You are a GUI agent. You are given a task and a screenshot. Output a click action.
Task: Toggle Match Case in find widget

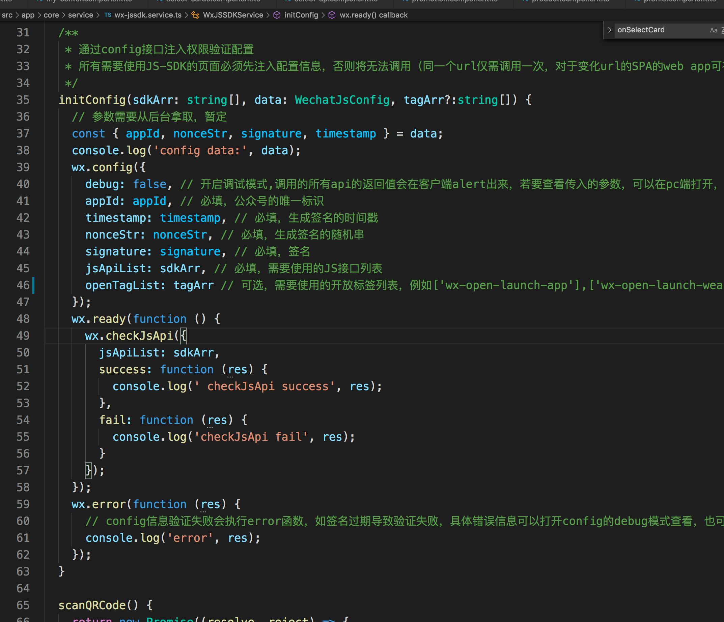tap(713, 30)
